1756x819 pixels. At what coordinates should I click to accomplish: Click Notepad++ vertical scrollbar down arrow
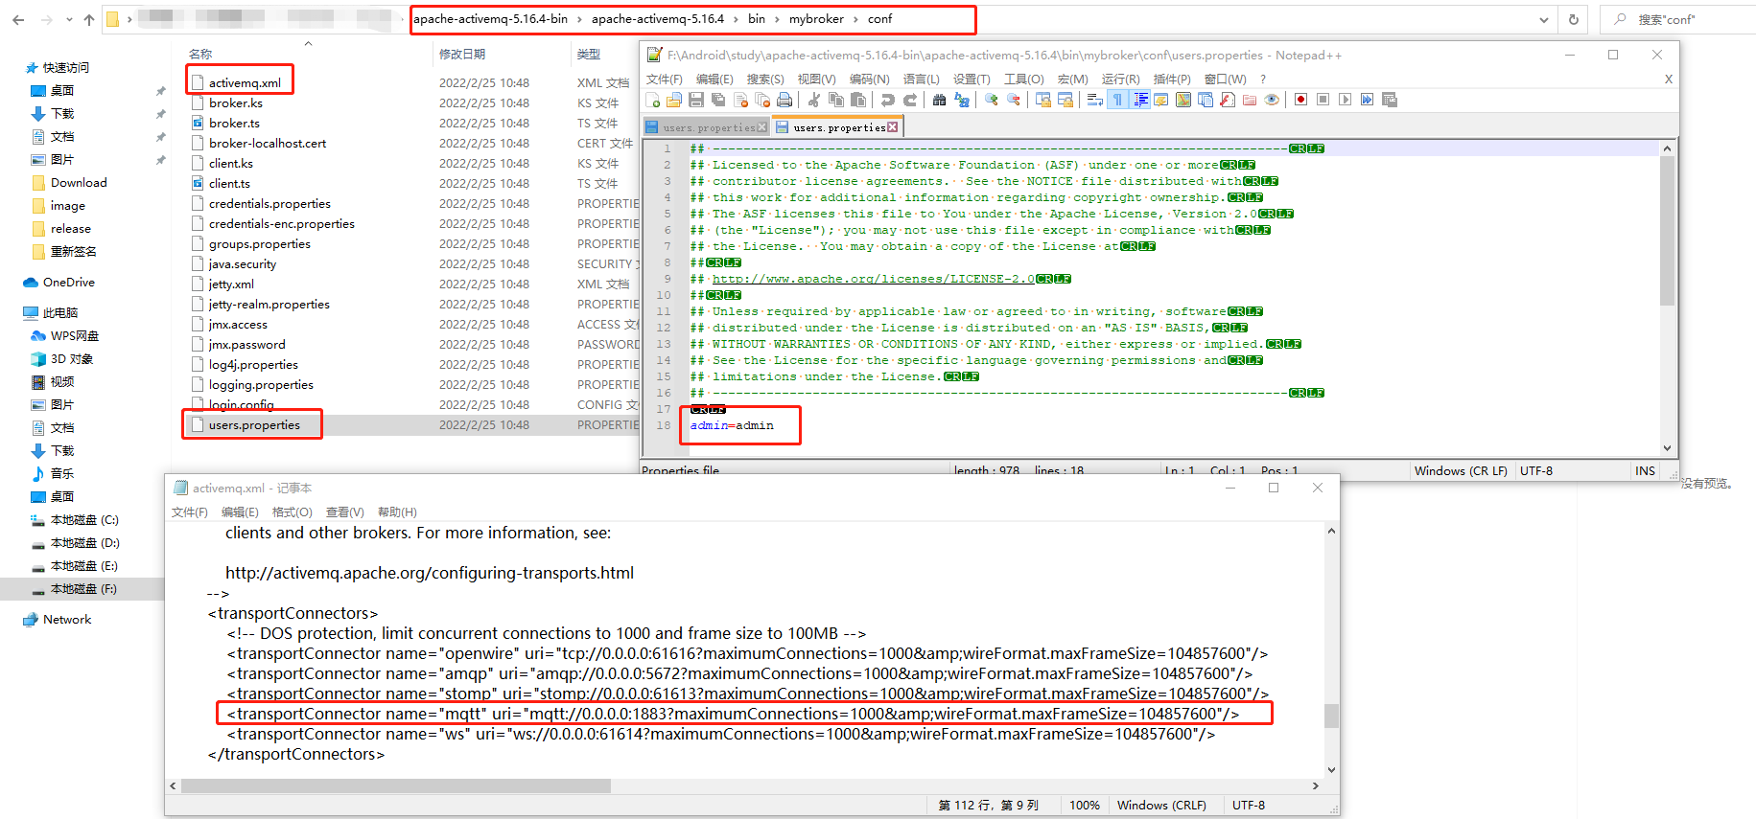[1667, 447]
